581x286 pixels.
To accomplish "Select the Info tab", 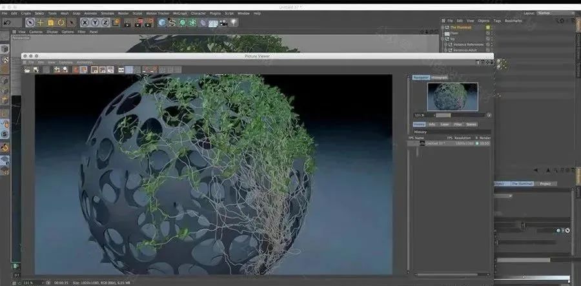I will [x=432, y=125].
